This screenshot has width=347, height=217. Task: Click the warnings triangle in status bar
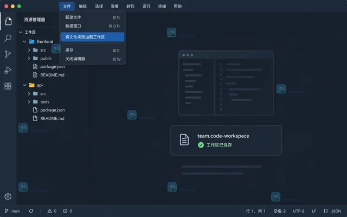pyautogui.click(x=50, y=211)
